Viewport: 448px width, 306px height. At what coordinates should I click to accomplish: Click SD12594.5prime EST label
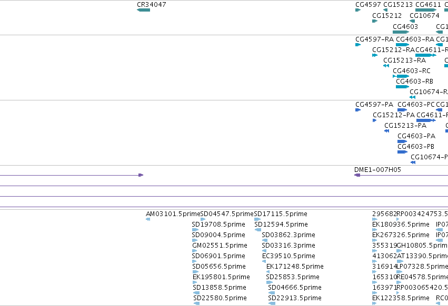pyautogui.click(x=281, y=225)
